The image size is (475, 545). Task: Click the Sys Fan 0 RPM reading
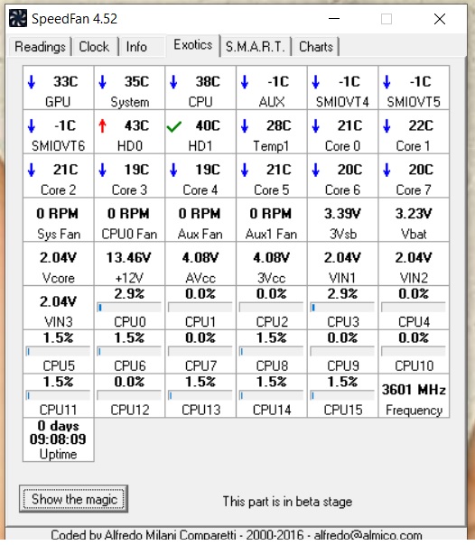(x=59, y=220)
